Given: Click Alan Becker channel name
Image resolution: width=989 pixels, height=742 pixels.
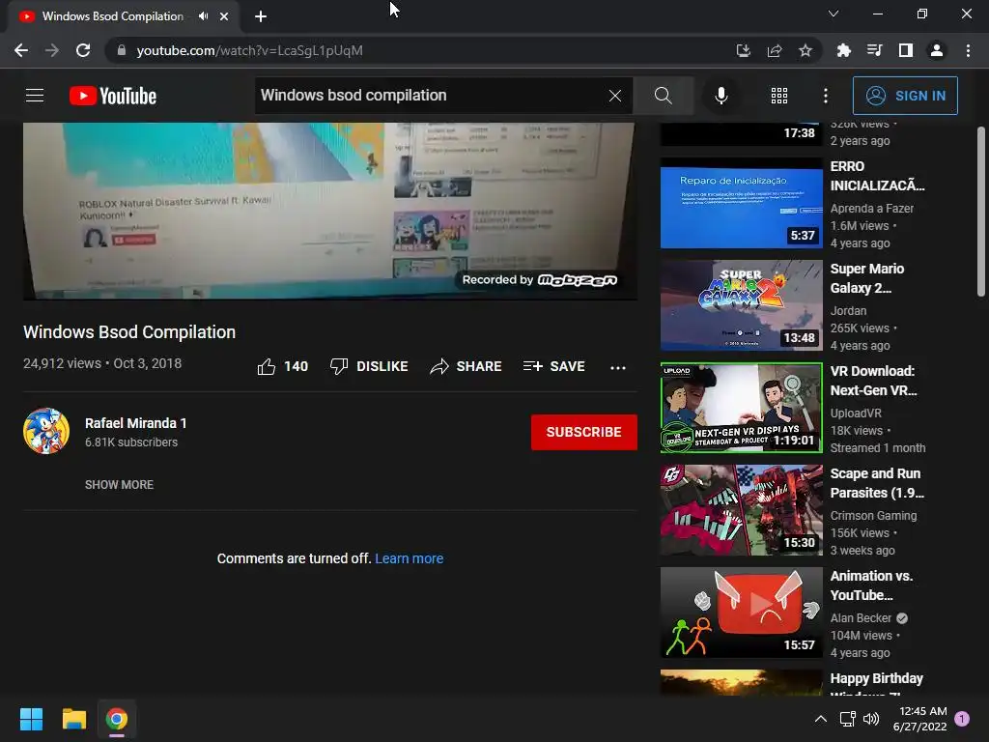Looking at the screenshot, I should coord(861,618).
